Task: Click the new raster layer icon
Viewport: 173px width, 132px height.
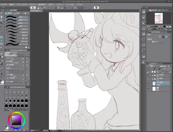Action: point(153,72)
